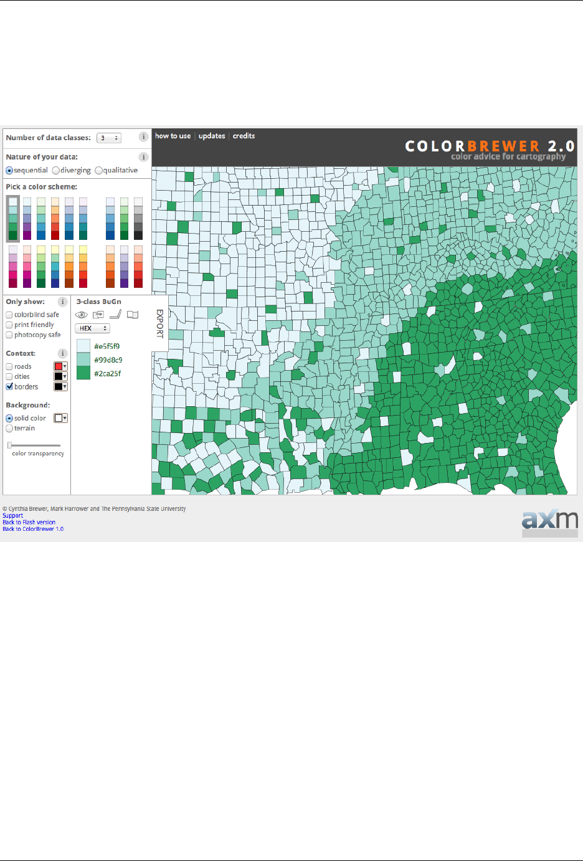The height and width of the screenshot is (861, 583).
Task: Follow the Back to Flash version link
Action: tap(29, 523)
